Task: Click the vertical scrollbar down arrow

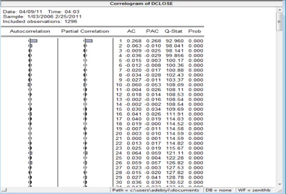Action: click(x=280, y=184)
